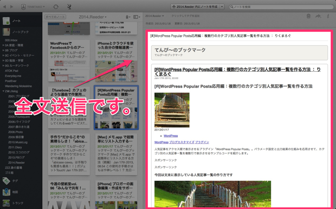Collapse the Z★Lifelog stack
Screen dimensions: 336x209
[3, 91]
